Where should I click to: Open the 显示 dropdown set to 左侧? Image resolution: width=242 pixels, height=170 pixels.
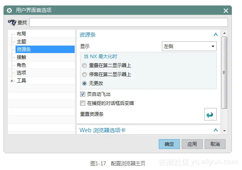click(189, 46)
